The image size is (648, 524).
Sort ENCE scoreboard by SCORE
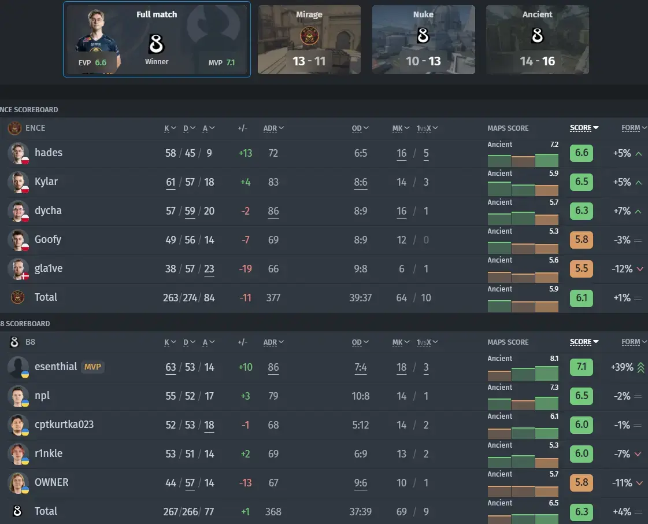[x=584, y=128]
